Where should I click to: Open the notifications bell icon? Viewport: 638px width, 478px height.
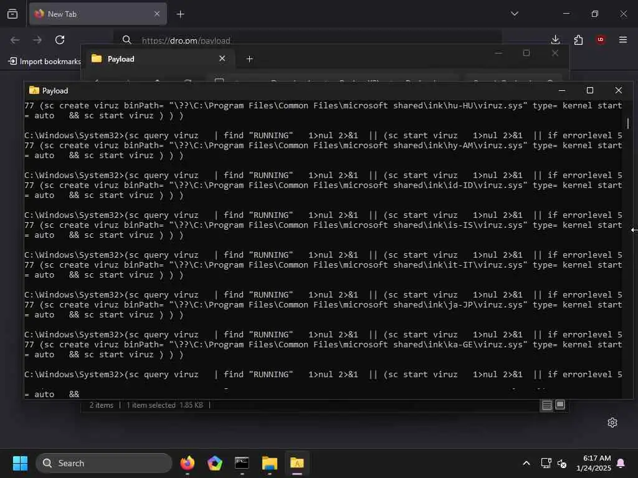[x=621, y=463]
